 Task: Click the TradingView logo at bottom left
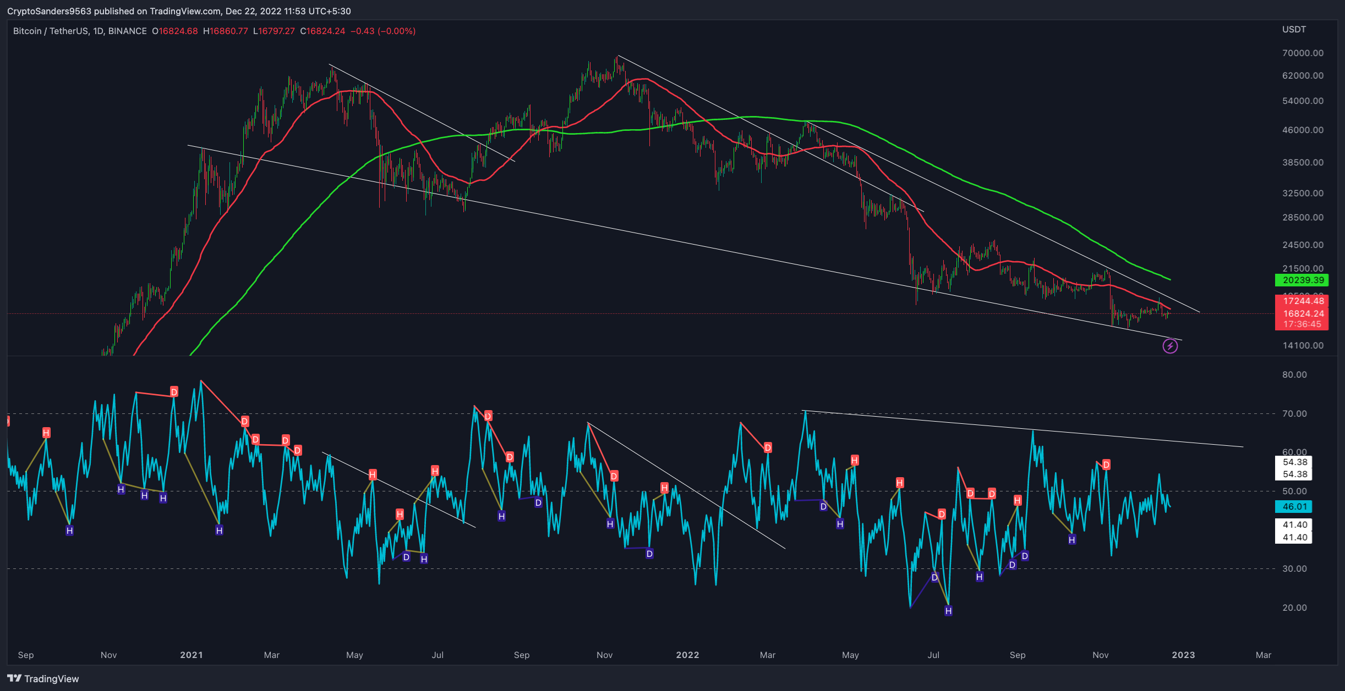[x=43, y=678]
